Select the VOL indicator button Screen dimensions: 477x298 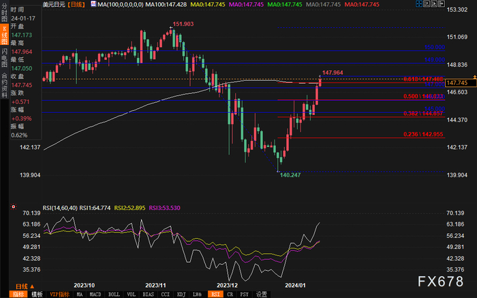131,295
